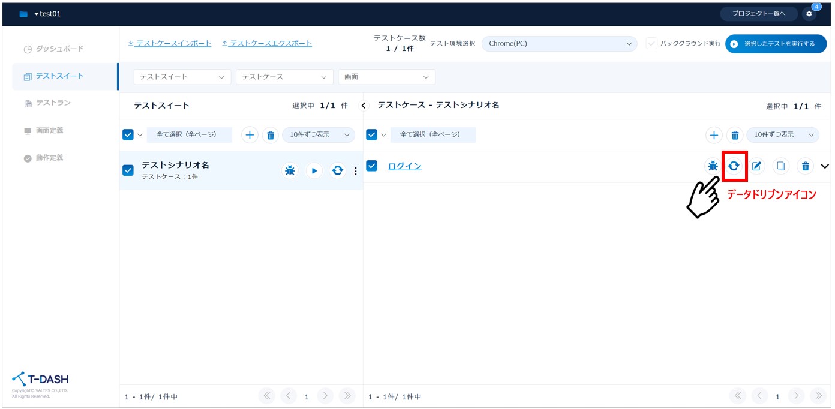Click the data-driven icon for ログイン test case
The image size is (835, 409).
click(734, 166)
